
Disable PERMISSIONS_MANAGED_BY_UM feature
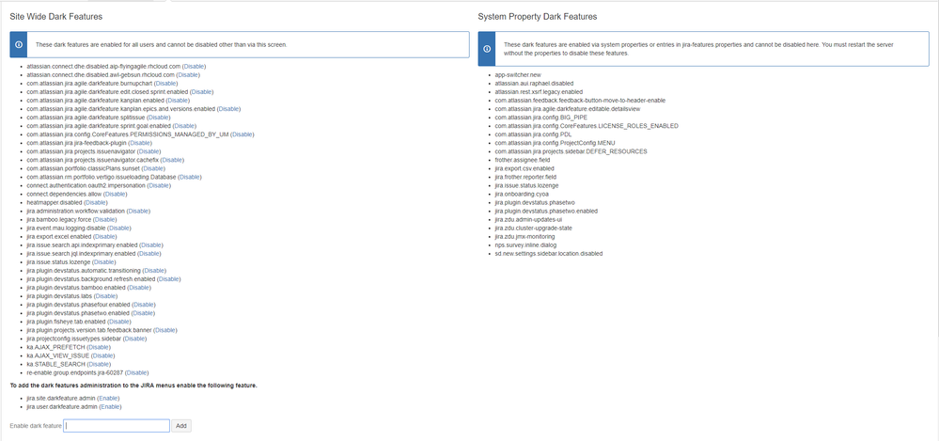(243, 134)
